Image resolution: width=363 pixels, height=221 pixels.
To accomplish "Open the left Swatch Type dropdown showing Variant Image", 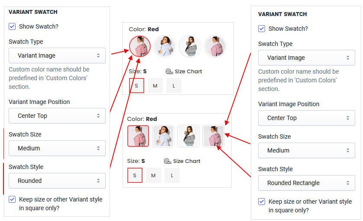I will coord(57,55).
